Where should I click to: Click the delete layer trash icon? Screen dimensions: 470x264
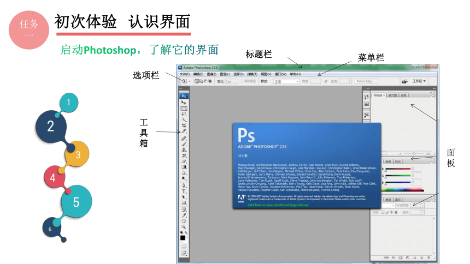(x=428, y=257)
